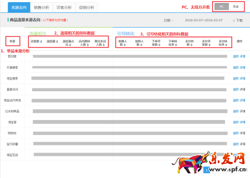Click the 天猫搜索 source row label
This screenshot has height=178, width=250.
12,67
